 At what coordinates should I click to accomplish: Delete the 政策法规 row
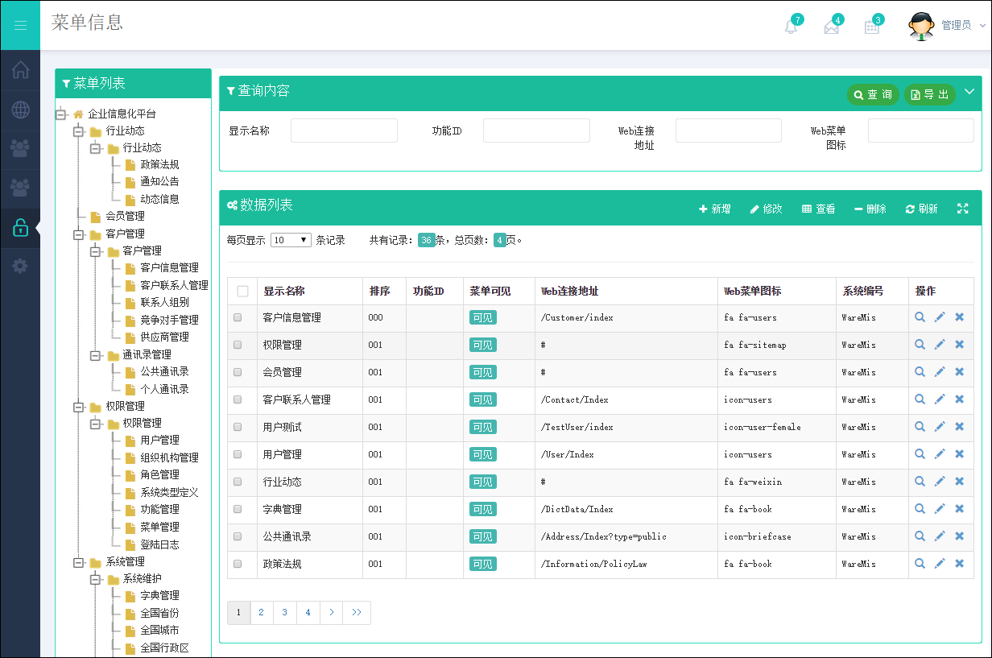959,564
